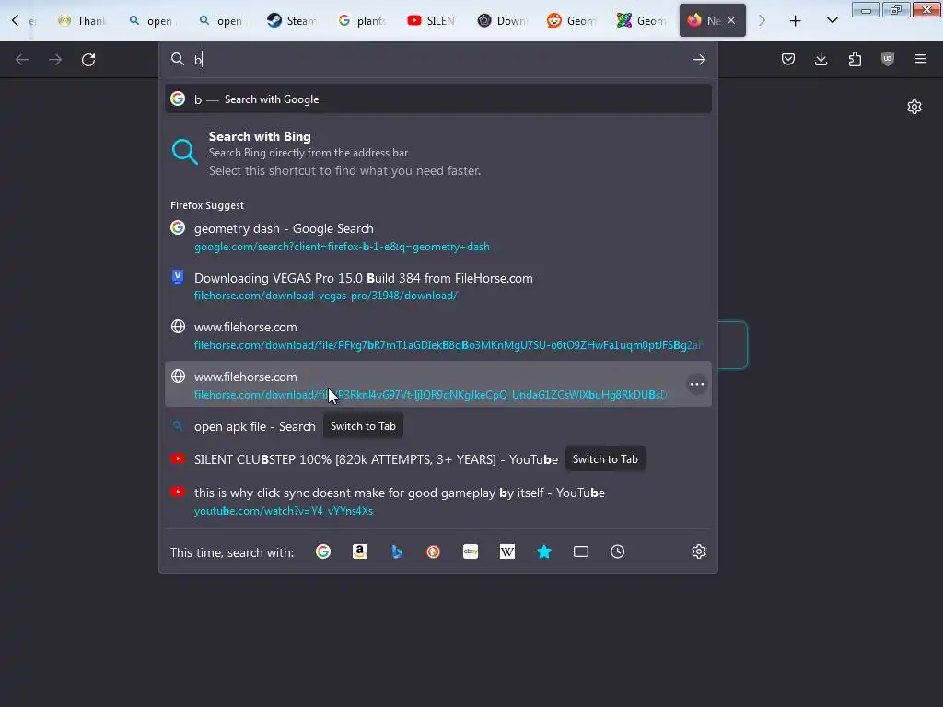Click the go arrow in address bar

698,59
